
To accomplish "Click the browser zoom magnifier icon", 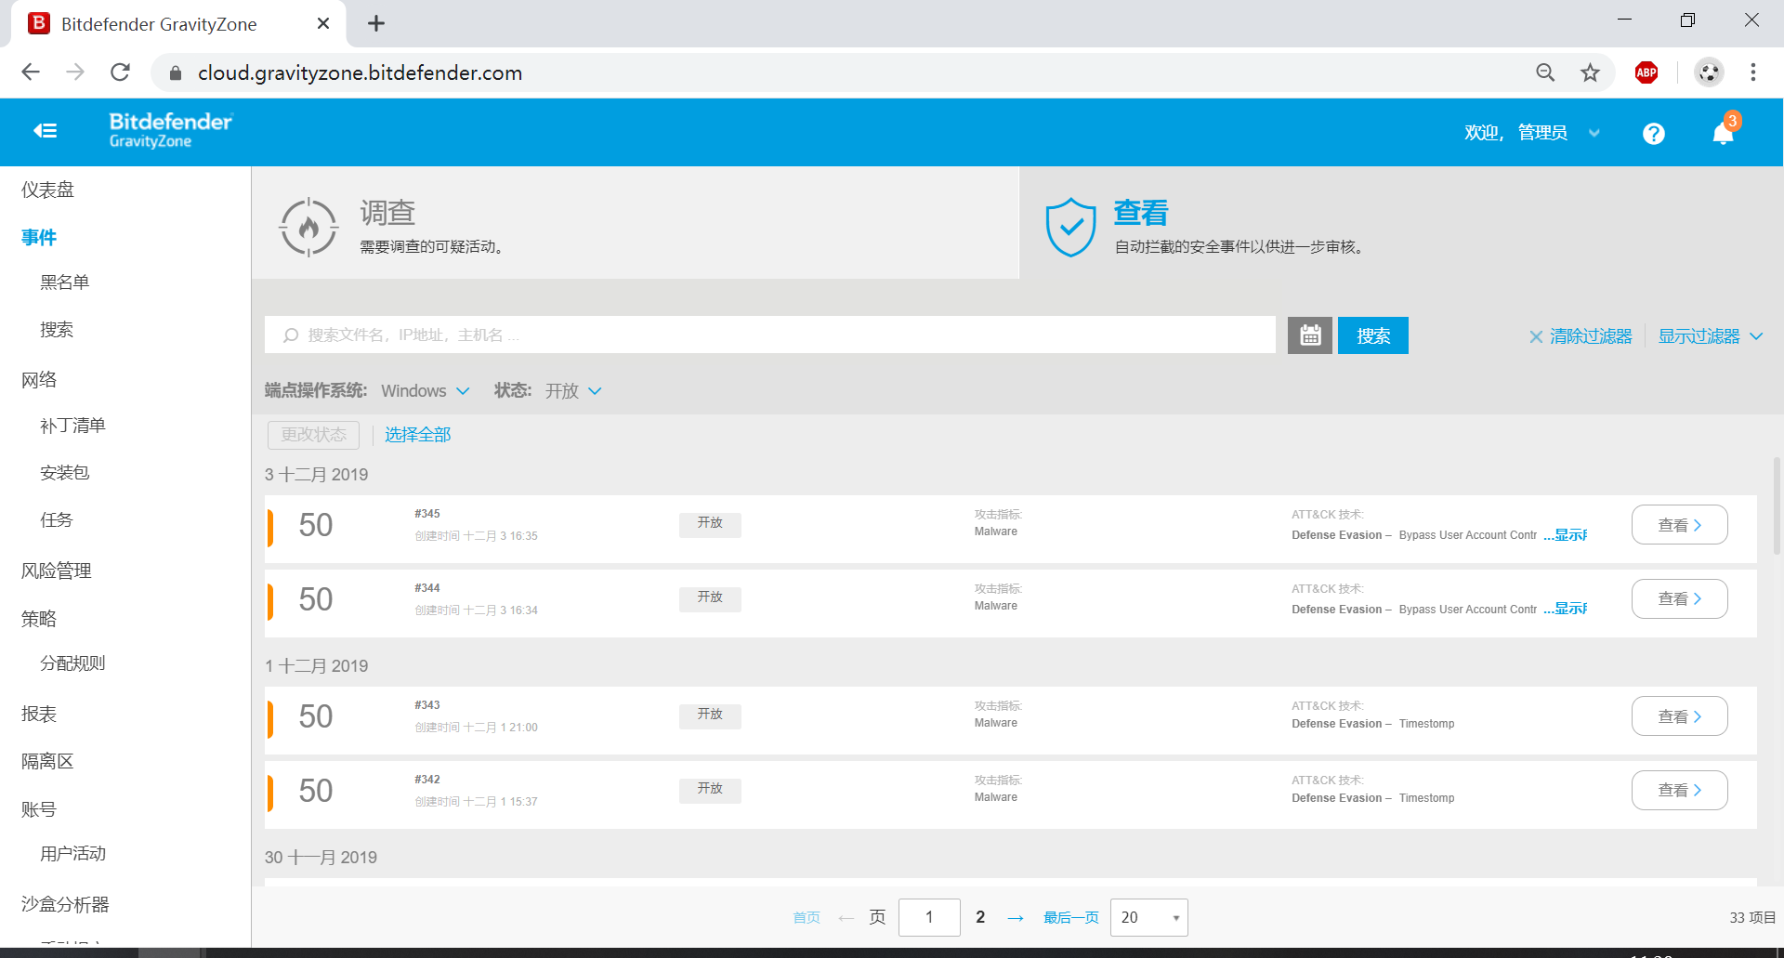I will pyautogui.click(x=1545, y=72).
